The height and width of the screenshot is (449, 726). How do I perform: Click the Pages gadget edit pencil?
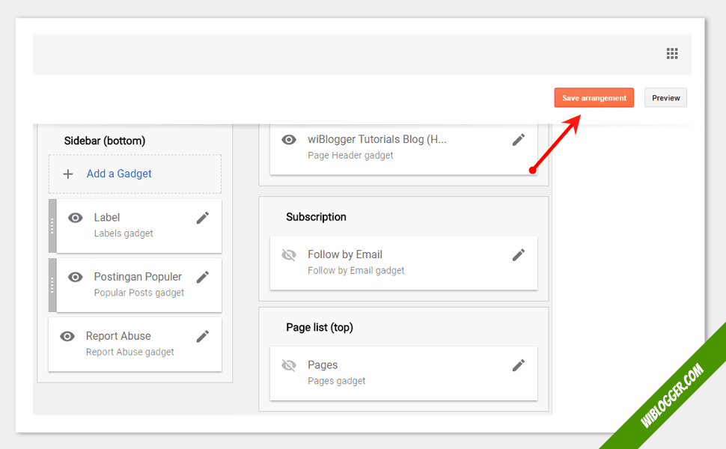click(x=519, y=365)
